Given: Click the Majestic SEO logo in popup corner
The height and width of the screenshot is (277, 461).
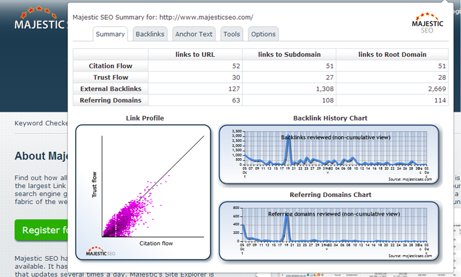Looking at the screenshot, I should tap(427, 23).
